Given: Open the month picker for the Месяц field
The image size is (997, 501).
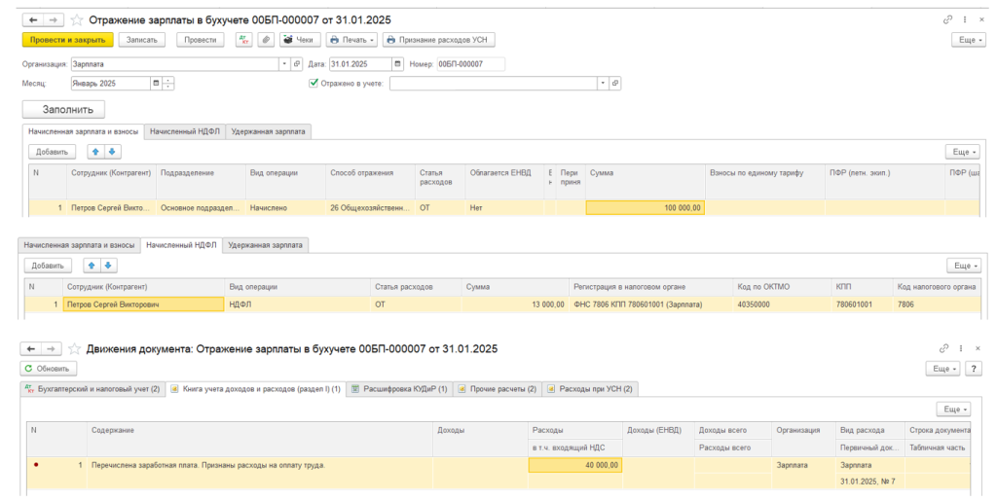Looking at the screenshot, I should (156, 84).
